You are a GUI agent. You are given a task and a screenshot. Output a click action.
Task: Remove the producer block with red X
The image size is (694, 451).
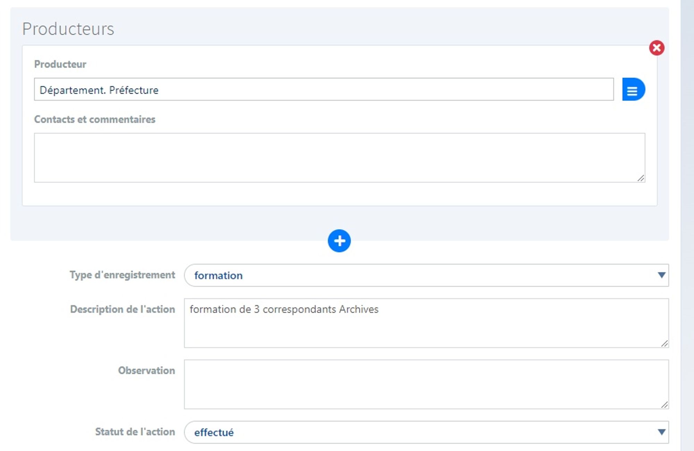pyautogui.click(x=657, y=48)
